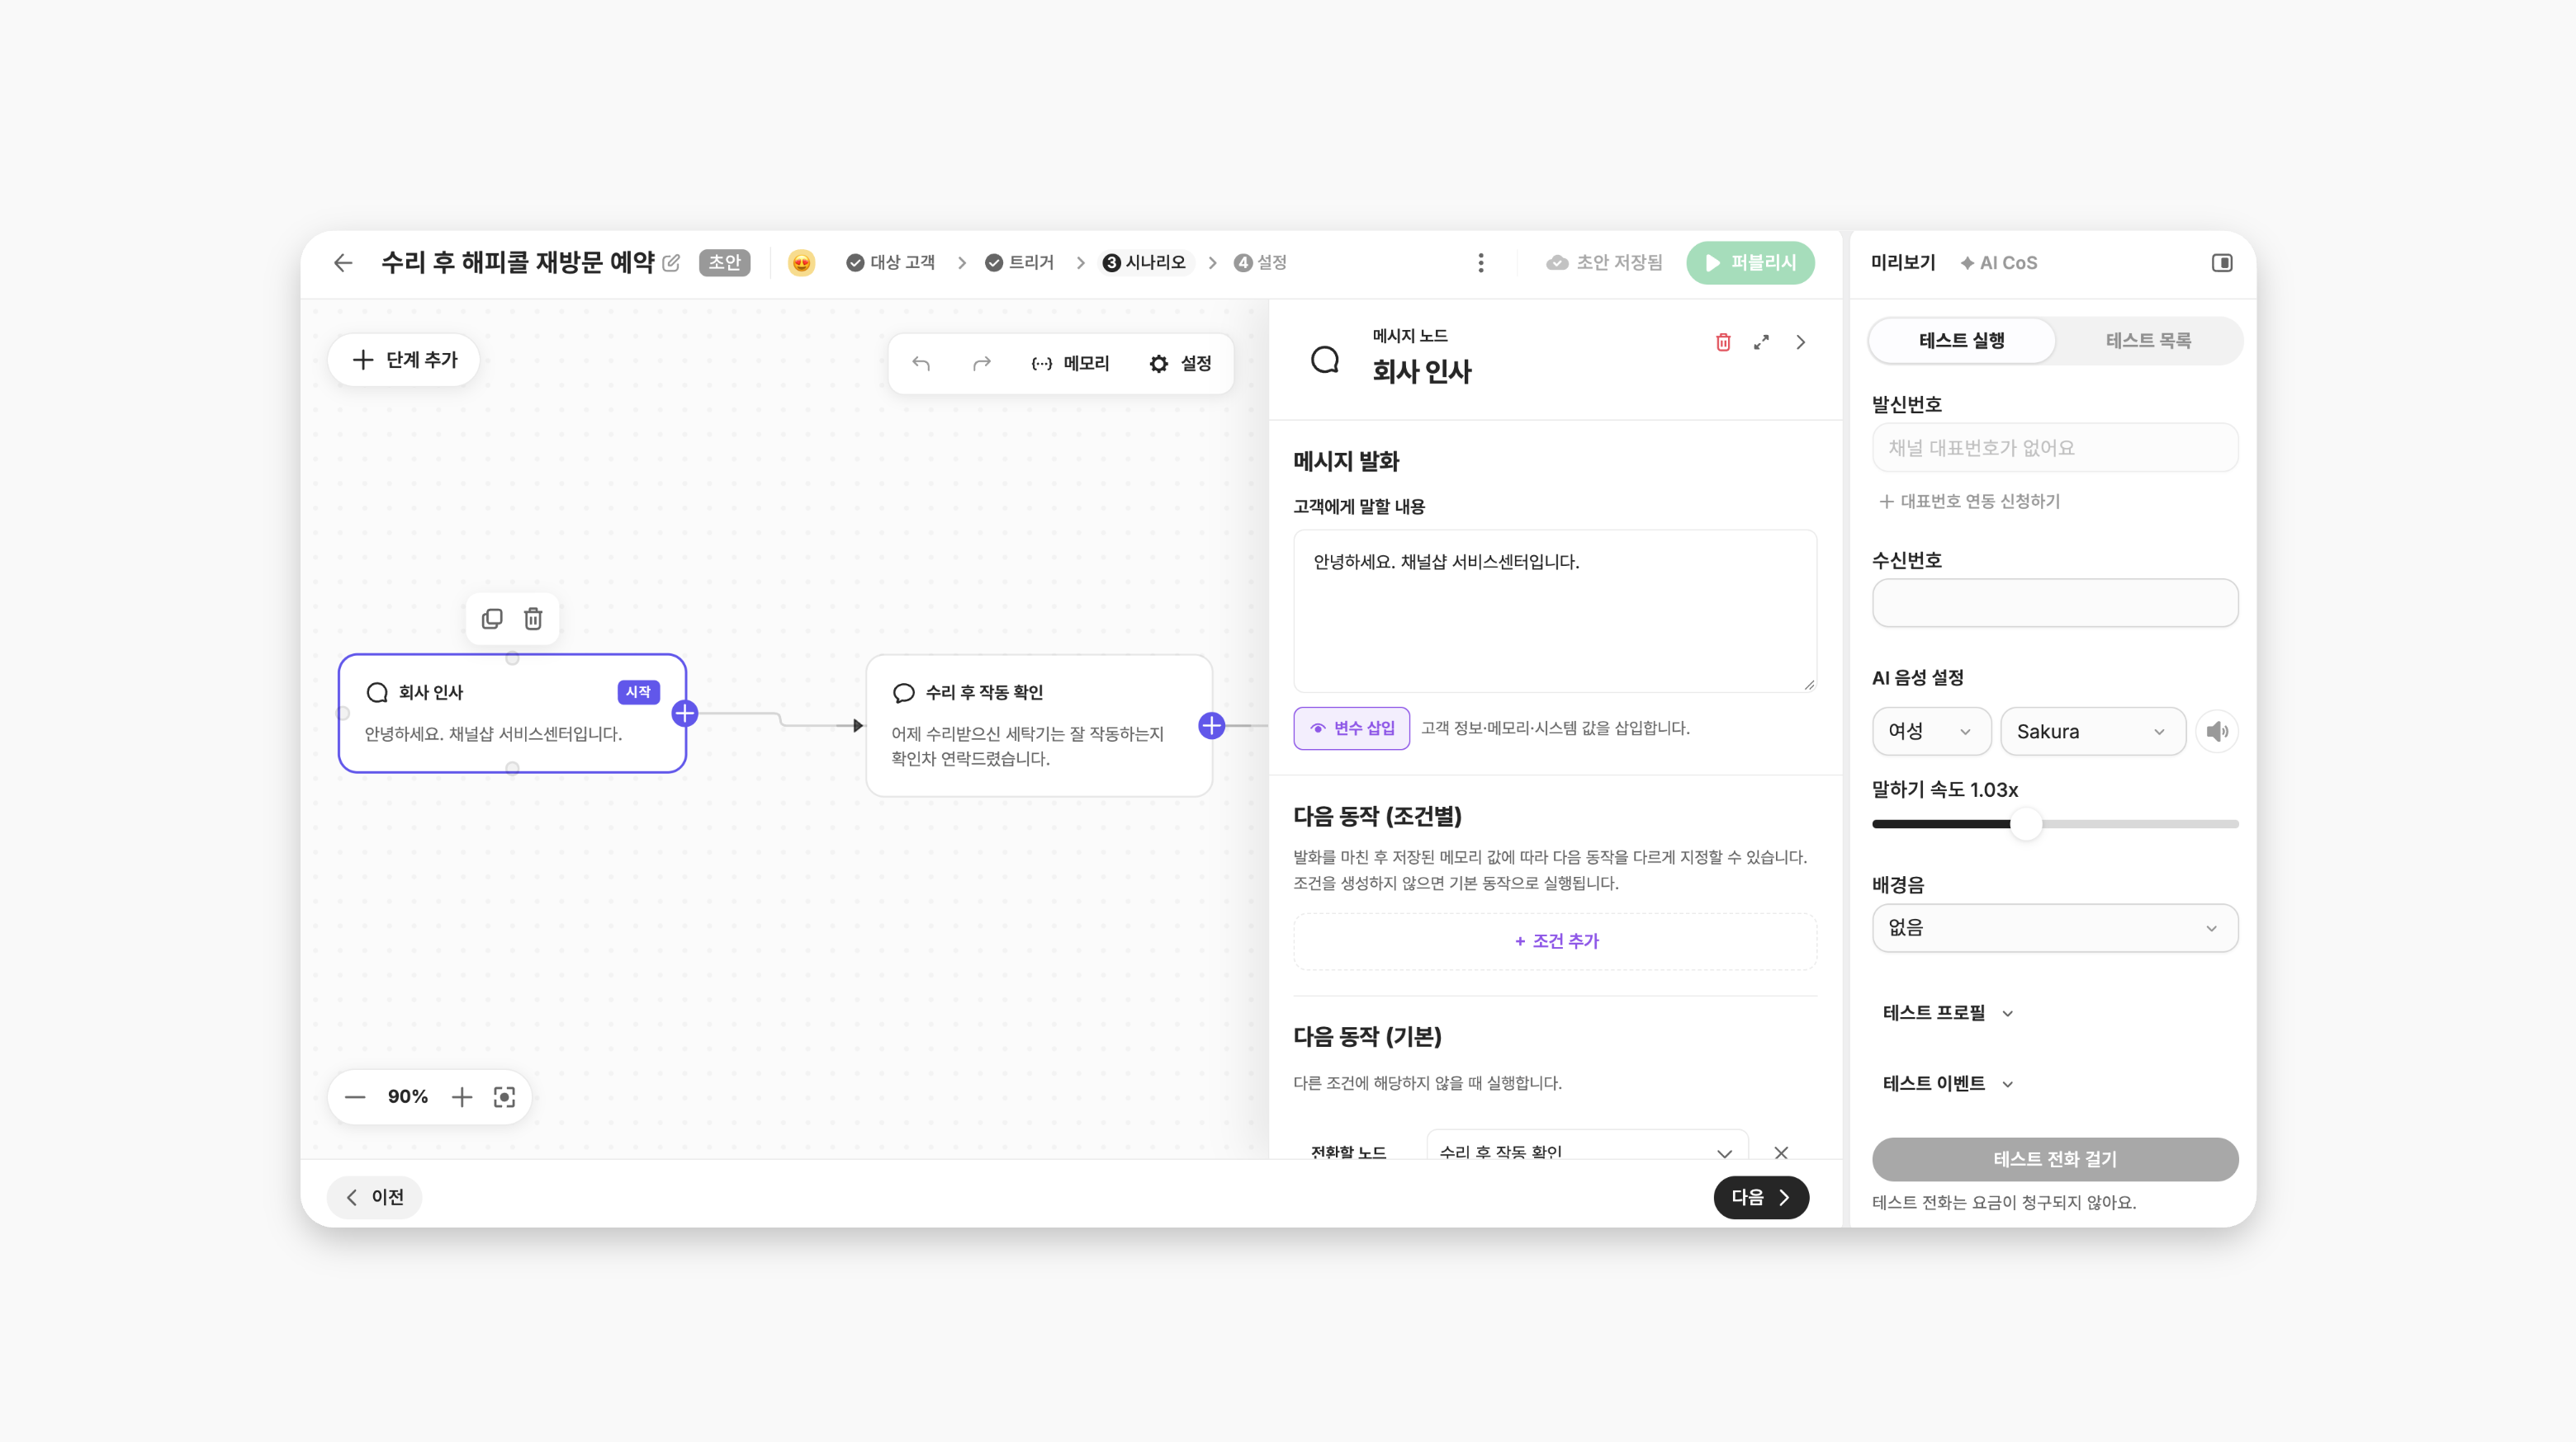
Task: Redo the canvas action
Action: 982,364
